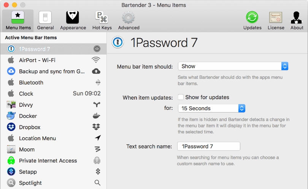Viewport: 308px width, 189px height.
Task: Select Backup and sync from G... row
Action: click(54, 71)
